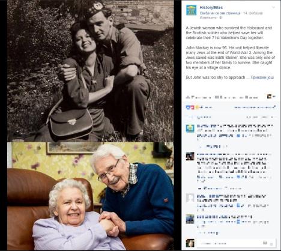Expand replies under the first comment
The width and height of the screenshot is (281, 251).
click(213, 147)
